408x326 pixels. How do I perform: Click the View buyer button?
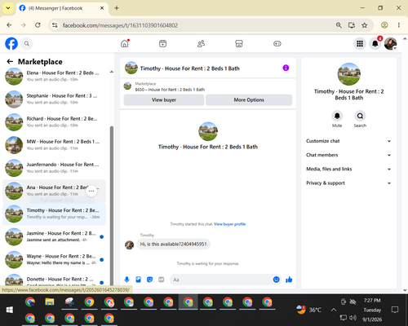[x=164, y=100]
